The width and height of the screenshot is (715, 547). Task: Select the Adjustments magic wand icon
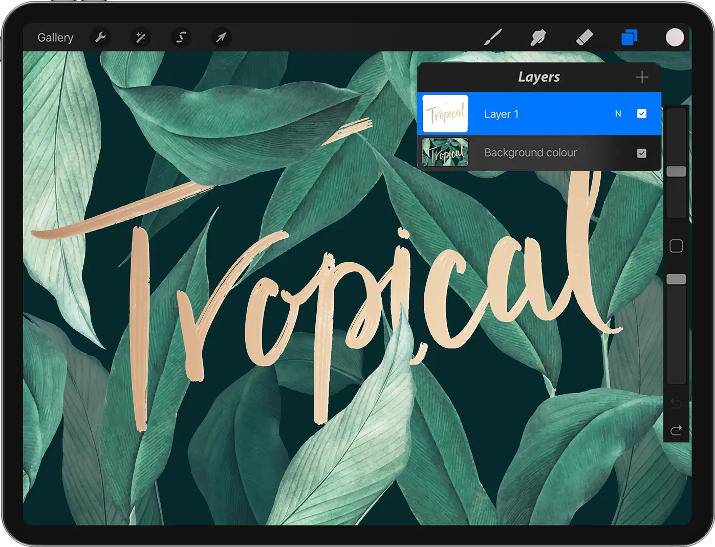coord(140,37)
